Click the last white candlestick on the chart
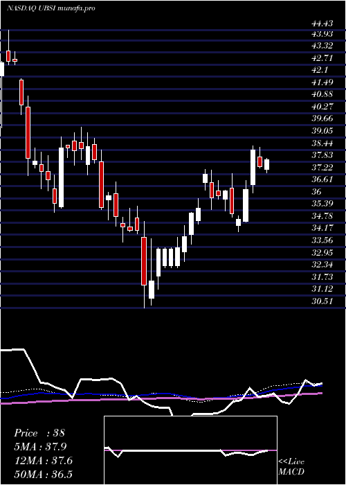 [x=266, y=165]
